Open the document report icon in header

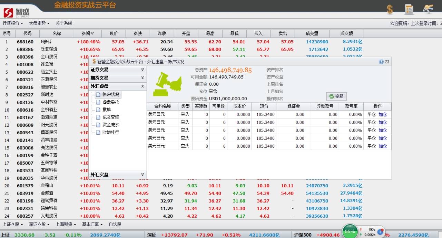(409, 9)
